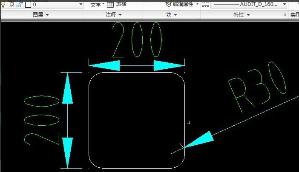This screenshot has height=172, width=299.
Task: Toggle the layer sun freeze icon
Action: (x=11, y=4)
